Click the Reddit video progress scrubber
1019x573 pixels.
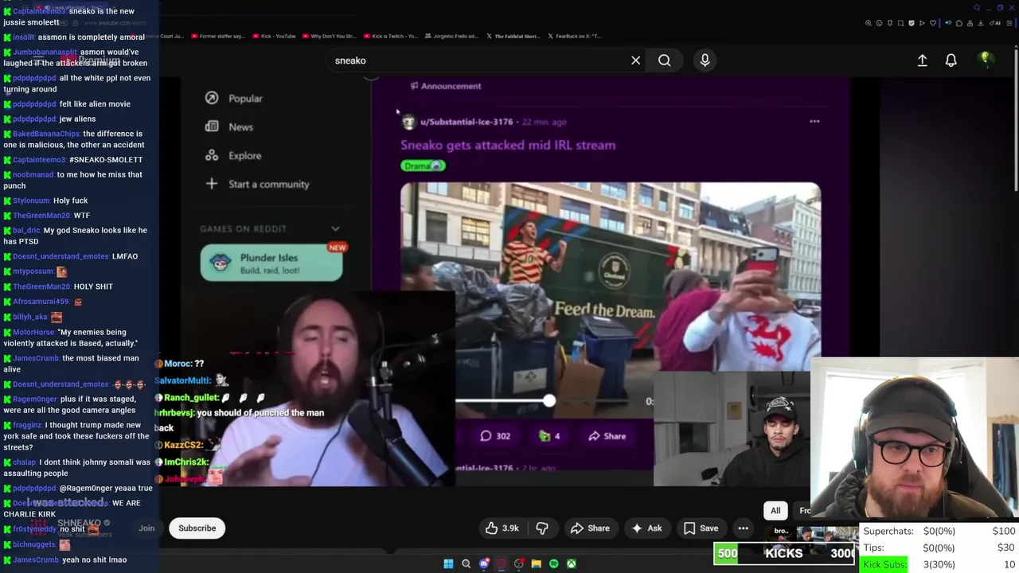pos(549,401)
